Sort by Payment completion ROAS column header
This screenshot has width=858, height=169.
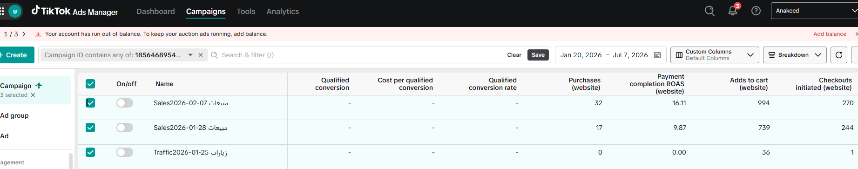click(x=657, y=84)
